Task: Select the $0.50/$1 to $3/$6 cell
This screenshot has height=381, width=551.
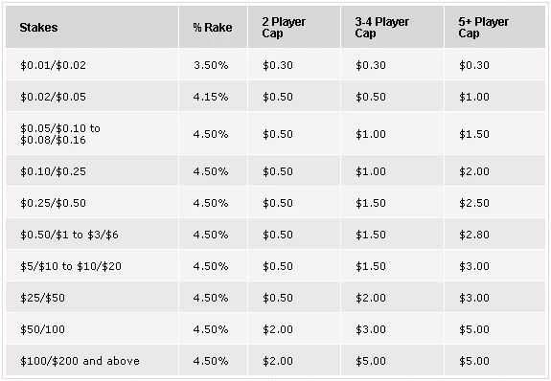Action: coord(92,235)
